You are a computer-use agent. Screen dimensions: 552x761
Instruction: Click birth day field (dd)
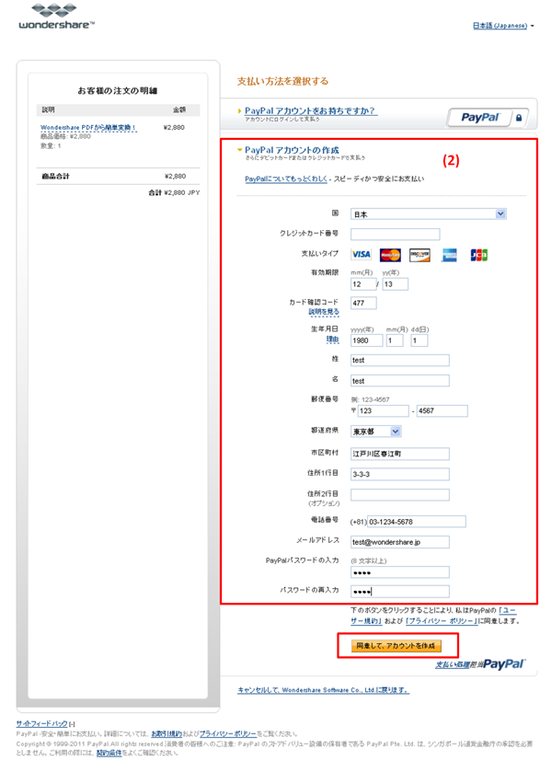click(420, 340)
